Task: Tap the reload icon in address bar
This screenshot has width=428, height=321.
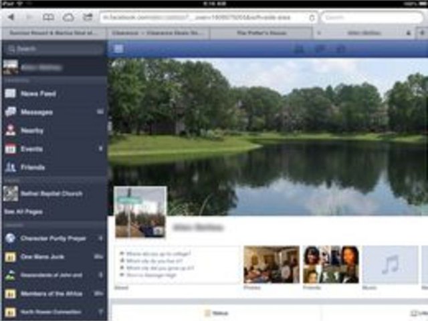Action: 312,18
